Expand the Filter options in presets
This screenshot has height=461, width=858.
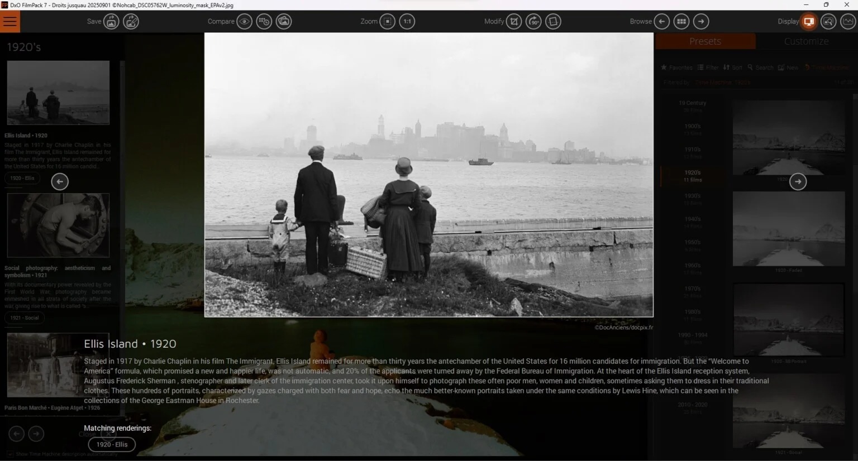pyautogui.click(x=708, y=68)
